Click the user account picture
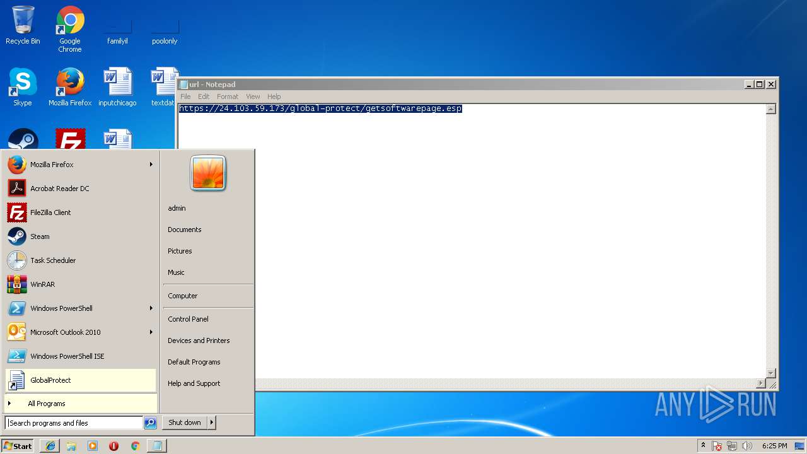807x454 pixels. click(x=208, y=173)
